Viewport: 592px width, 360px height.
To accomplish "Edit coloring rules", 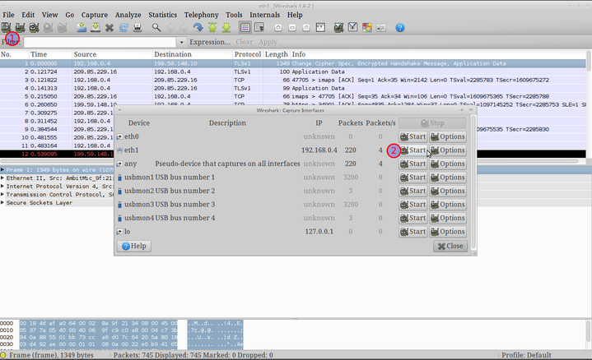I will click(367, 27).
